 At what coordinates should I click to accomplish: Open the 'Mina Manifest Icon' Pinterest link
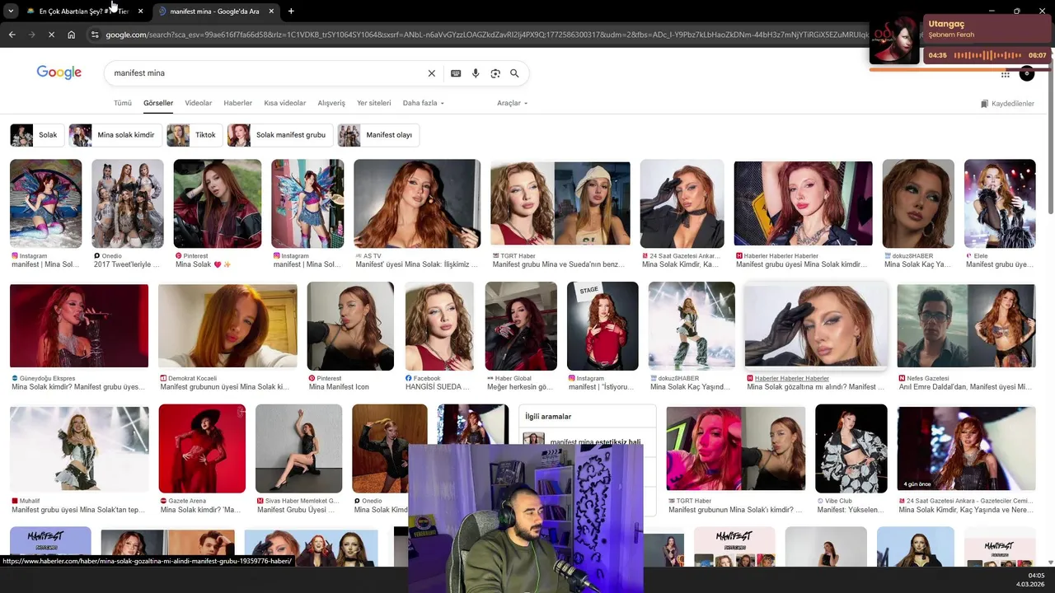(339, 386)
